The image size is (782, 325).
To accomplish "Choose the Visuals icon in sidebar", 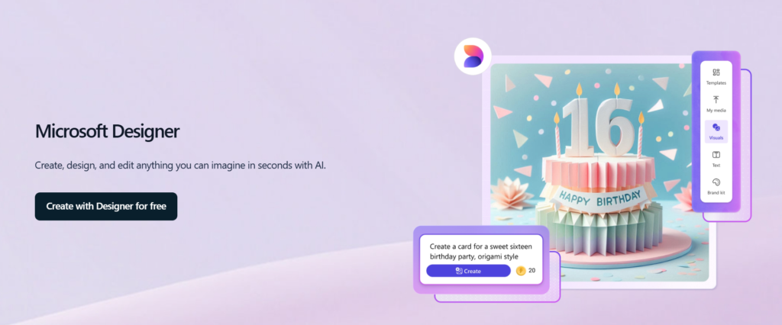I will tap(716, 127).
